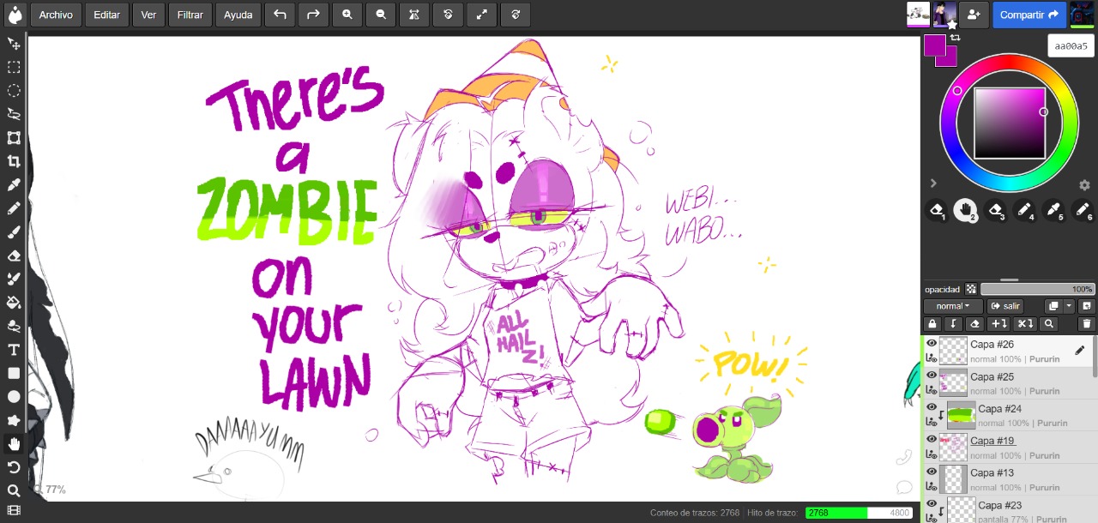Toggle the opacity lock checkerboard button

pyautogui.click(x=971, y=290)
